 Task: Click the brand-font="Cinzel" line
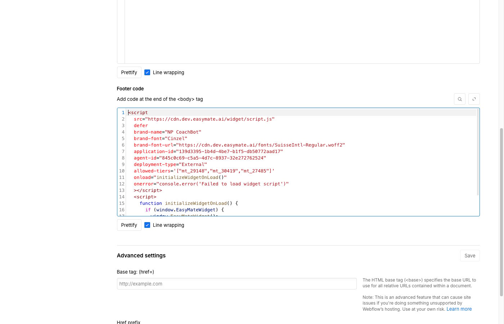tap(161, 139)
